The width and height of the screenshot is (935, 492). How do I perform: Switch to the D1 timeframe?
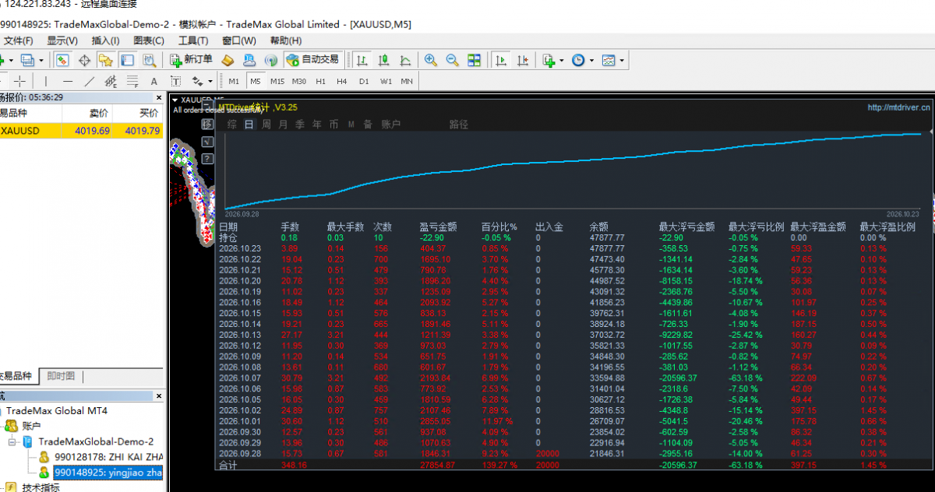(364, 81)
